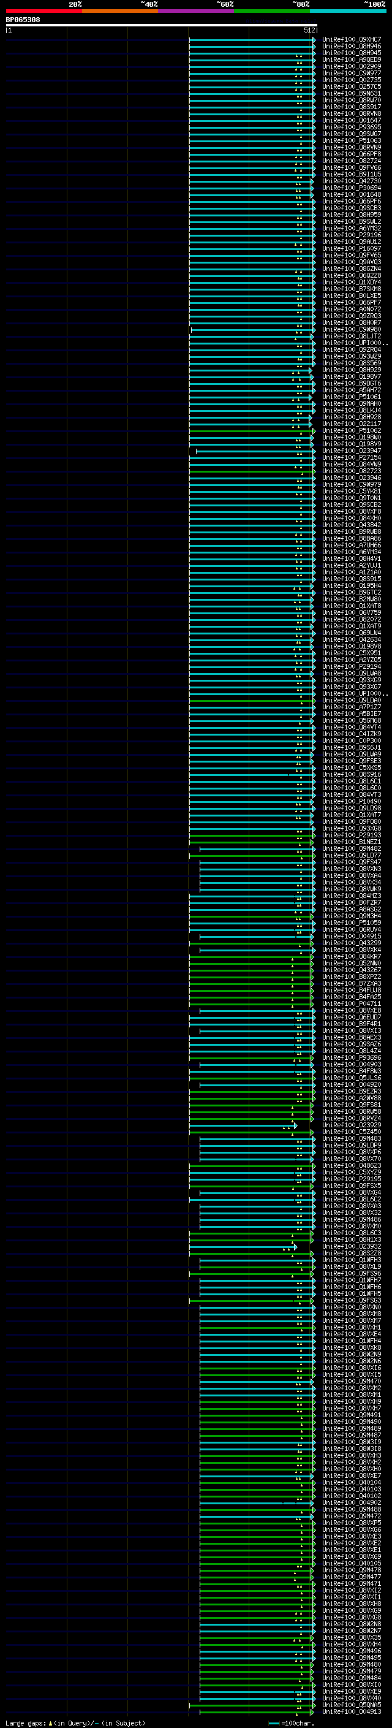Click the green alignment bar for UniRef100_O04913
The image size is (392, 1728).
(257, 1712)
